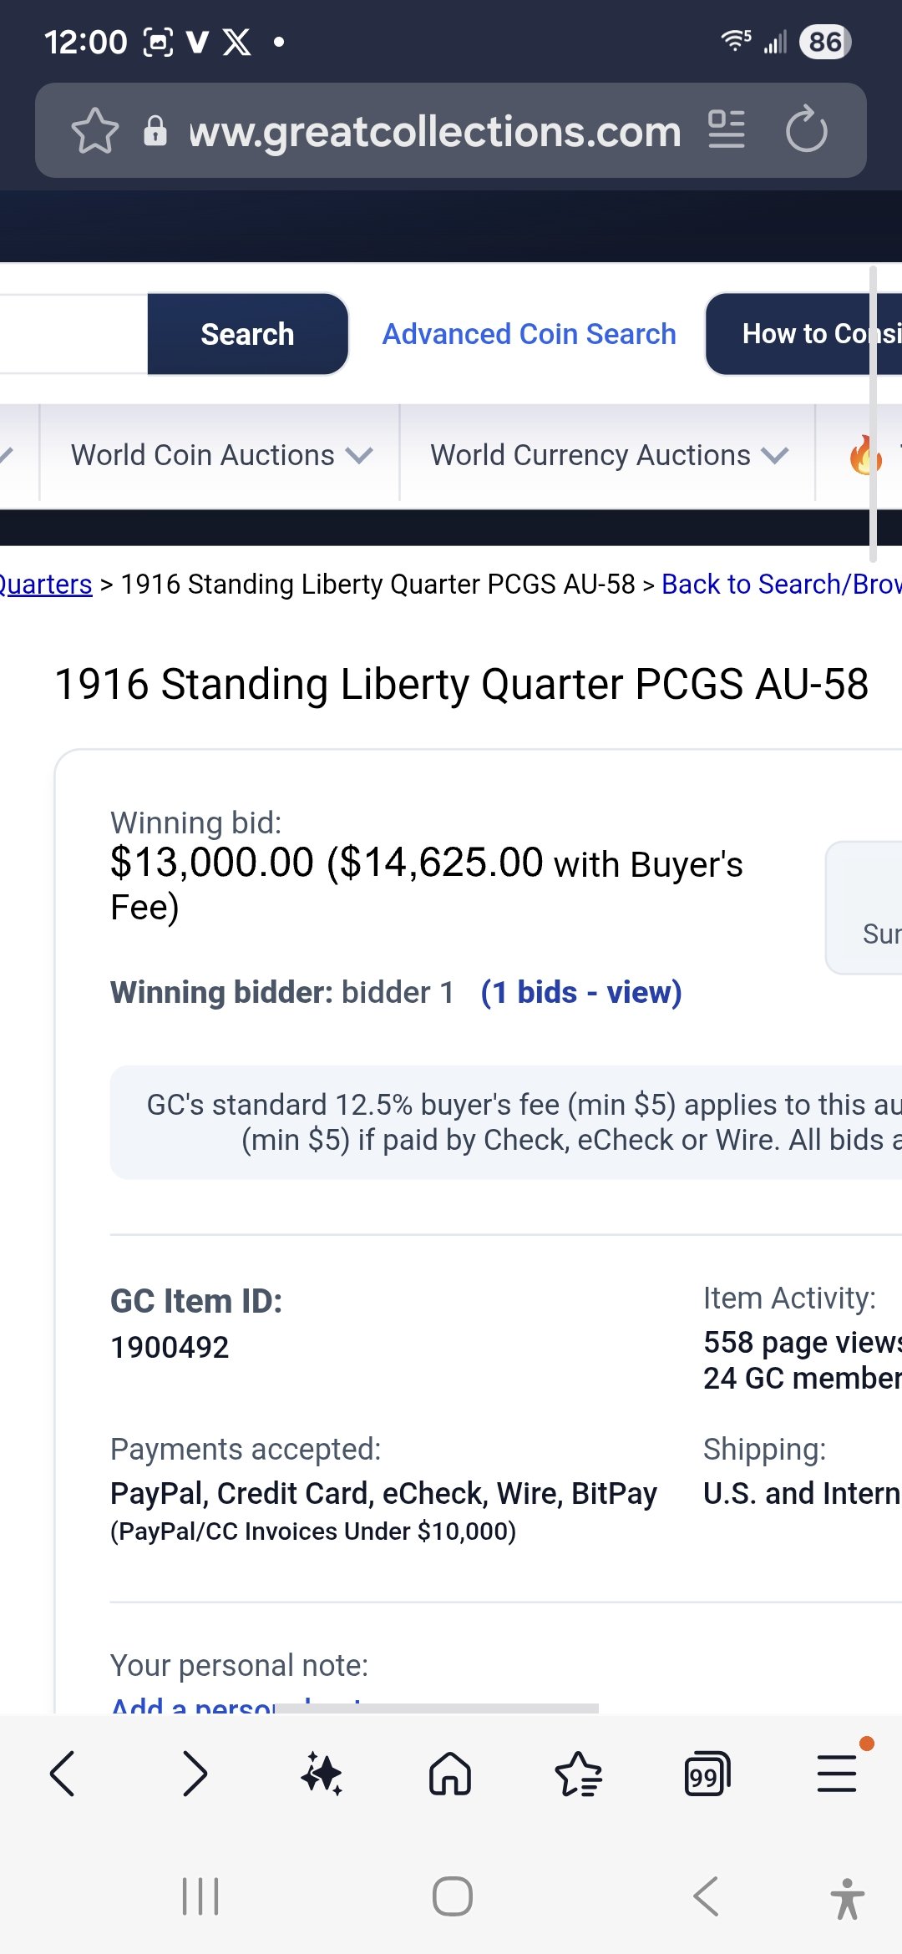View the bids history link
The image size is (902, 1954).
tap(581, 993)
